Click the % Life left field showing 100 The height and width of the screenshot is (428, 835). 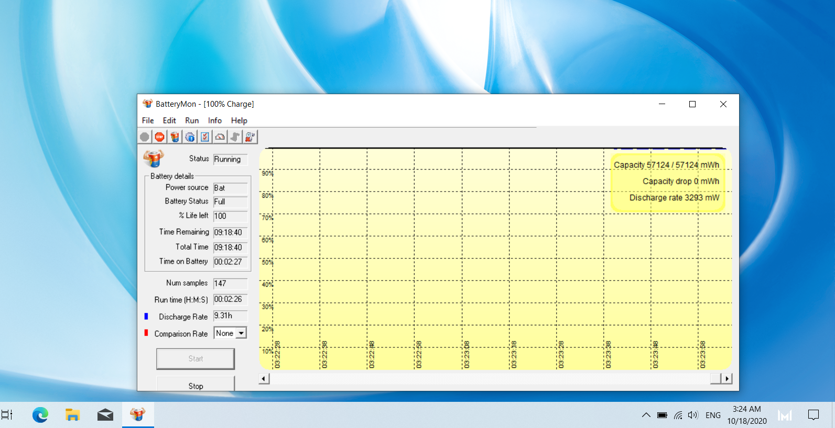[x=231, y=216]
